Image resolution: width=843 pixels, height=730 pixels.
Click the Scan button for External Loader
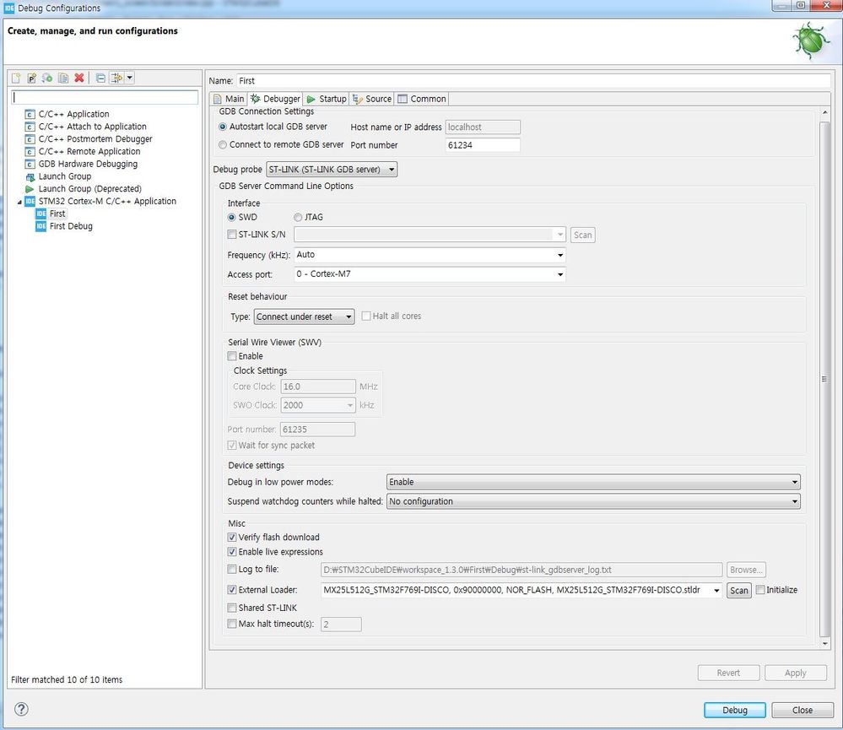click(x=738, y=590)
